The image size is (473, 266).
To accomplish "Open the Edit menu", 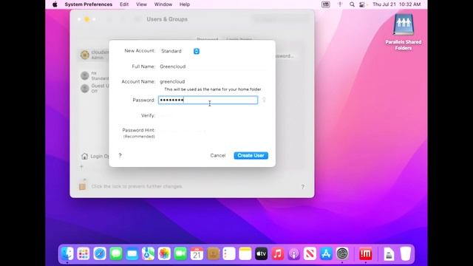I will point(124,4).
